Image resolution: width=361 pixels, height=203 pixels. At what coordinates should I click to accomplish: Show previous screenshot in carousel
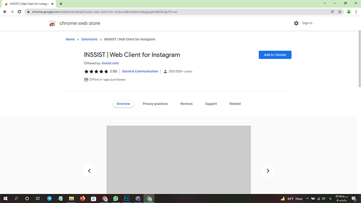coord(89,171)
